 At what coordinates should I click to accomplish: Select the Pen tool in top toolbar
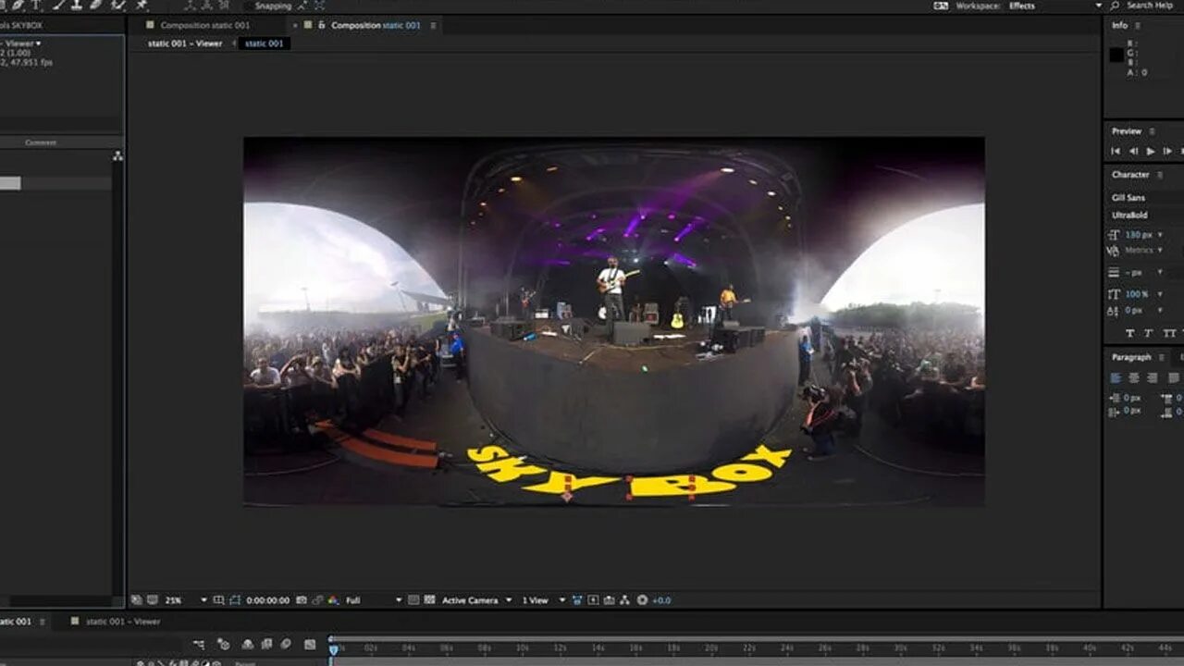[17, 5]
